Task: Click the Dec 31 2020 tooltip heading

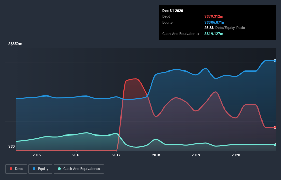Action: pyautogui.click(x=173, y=11)
